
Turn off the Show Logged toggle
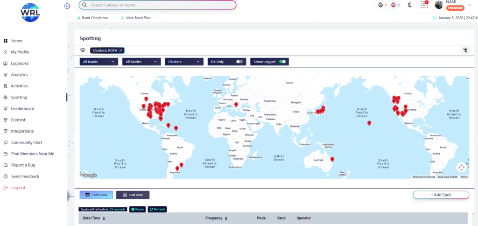click(282, 62)
